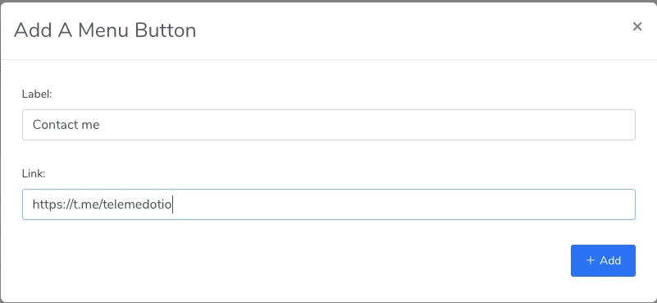
Task: Close the Add A Menu Button dialog
Action: tap(636, 26)
